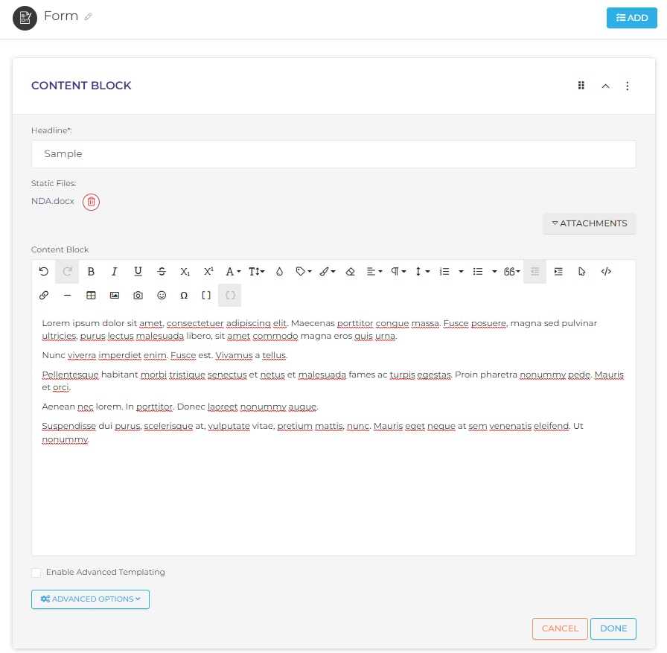Image resolution: width=667 pixels, height=653 pixels.
Task: Expand the text alignment dropdown
Action: 374,271
